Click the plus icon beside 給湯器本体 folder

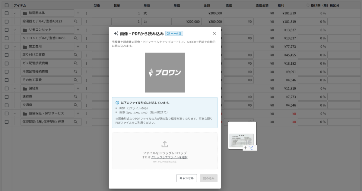click(78, 13)
